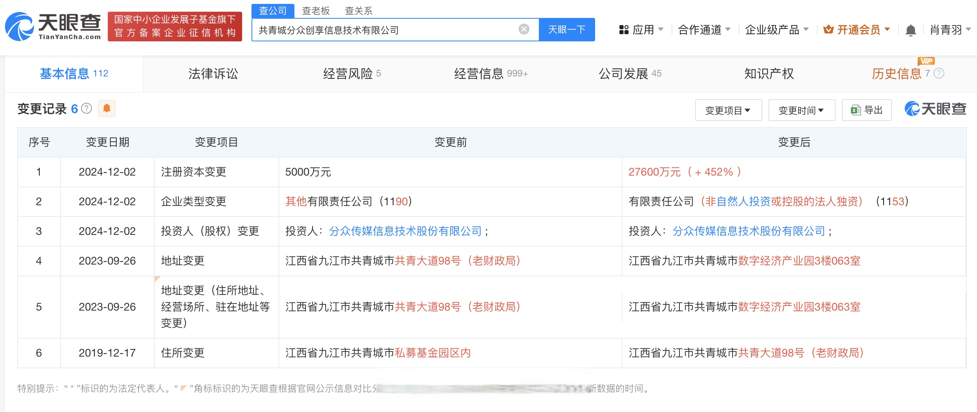Switch to the 经营信息 tab
The height and width of the screenshot is (412, 977).
coord(491,73)
